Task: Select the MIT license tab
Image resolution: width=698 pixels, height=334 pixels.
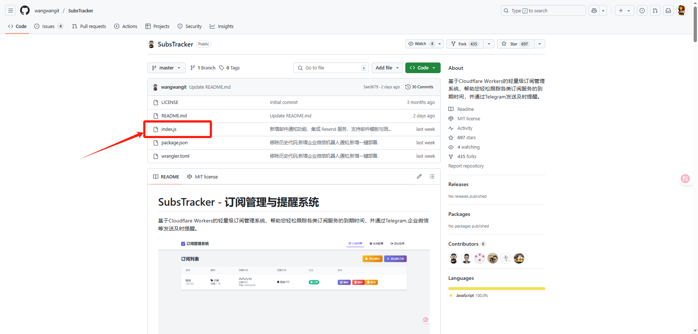Action: pos(202,177)
